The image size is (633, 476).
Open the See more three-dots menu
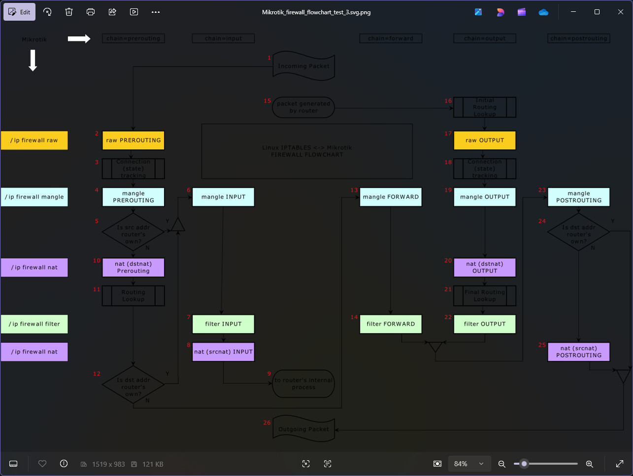click(x=156, y=12)
